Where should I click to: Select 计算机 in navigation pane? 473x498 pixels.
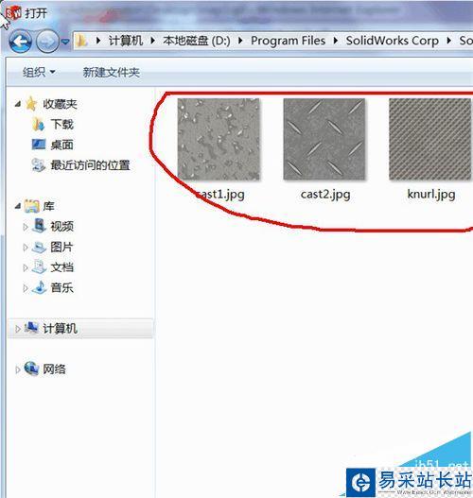coord(61,329)
